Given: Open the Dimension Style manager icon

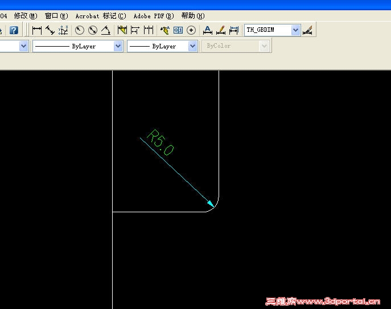Looking at the screenshot, I should click(x=307, y=30).
